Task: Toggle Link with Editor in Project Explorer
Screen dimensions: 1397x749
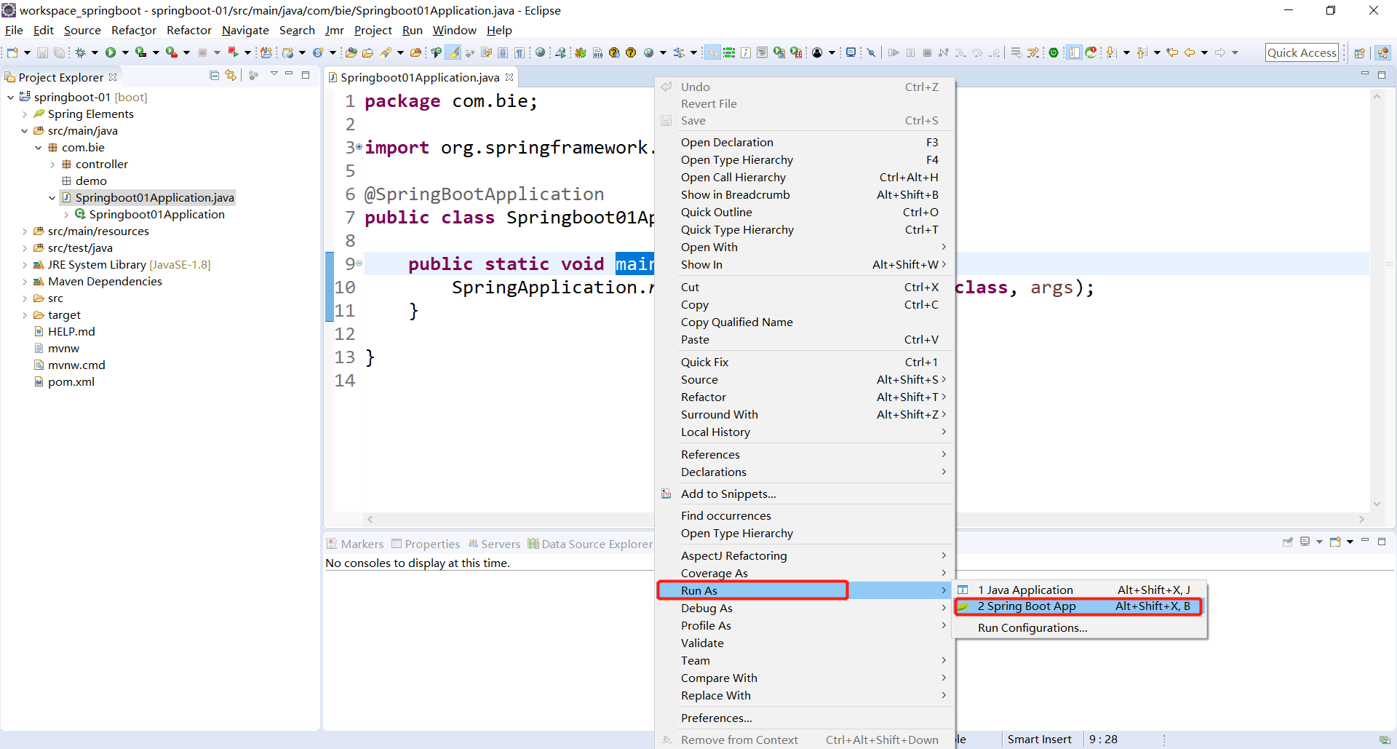Action: tap(231, 75)
